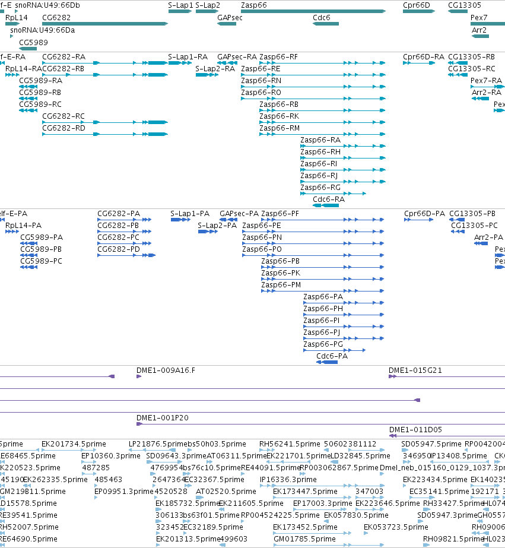The image size is (505, 548).
Task: Choose transcript Zasp66-RG
Action: click(x=333, y=194)
